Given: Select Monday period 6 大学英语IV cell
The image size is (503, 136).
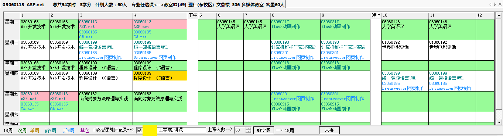Looking at the screenshot, I should [230, 29].
